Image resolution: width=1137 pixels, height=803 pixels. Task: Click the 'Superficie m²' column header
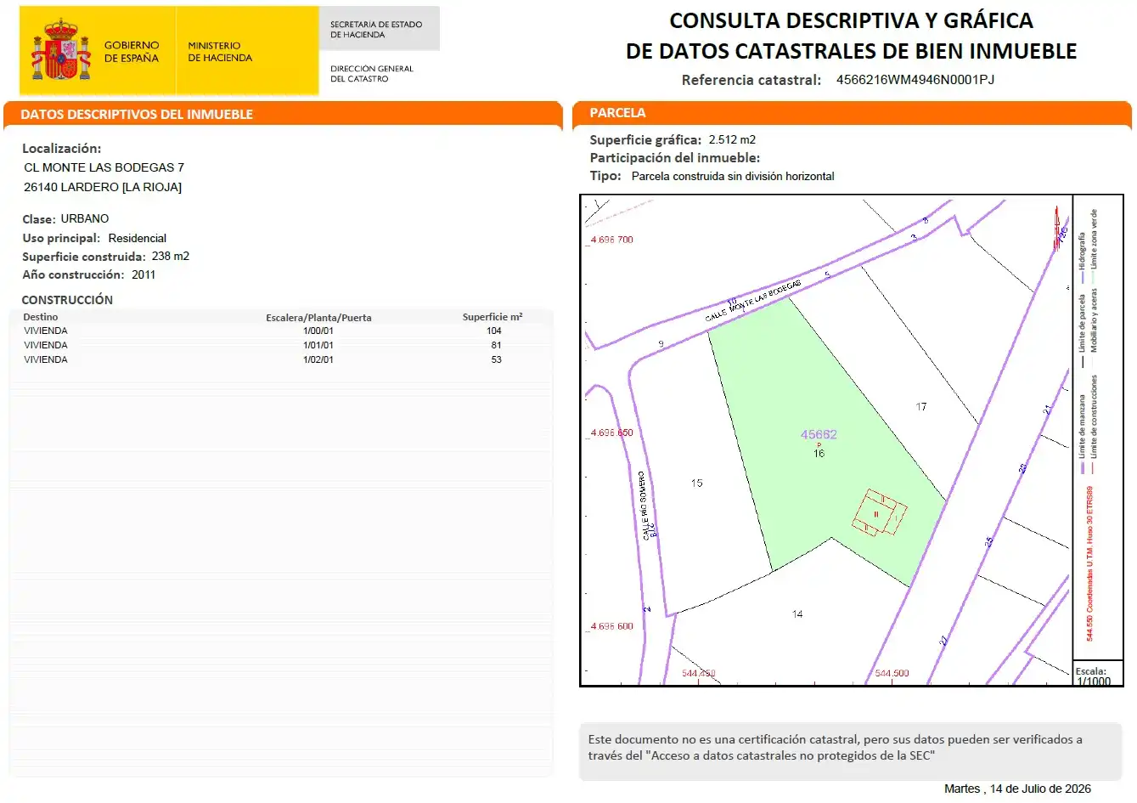[x=493, y=317]
